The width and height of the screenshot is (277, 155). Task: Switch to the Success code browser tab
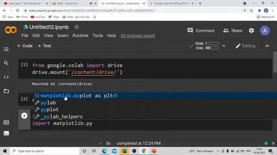(x=171, y=3)
